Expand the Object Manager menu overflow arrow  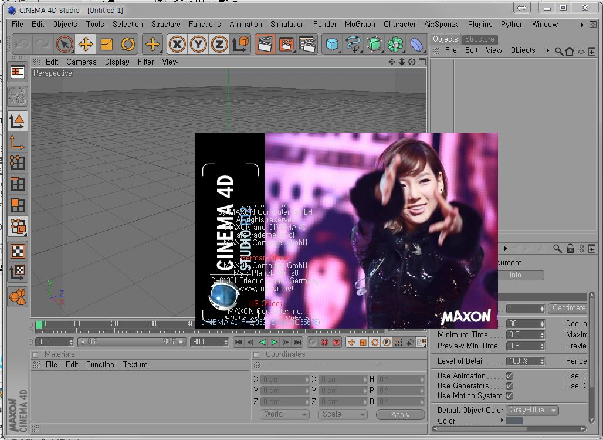(548, 51)
